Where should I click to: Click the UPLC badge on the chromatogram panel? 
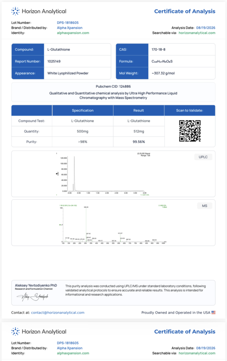(x=203, y=157)
